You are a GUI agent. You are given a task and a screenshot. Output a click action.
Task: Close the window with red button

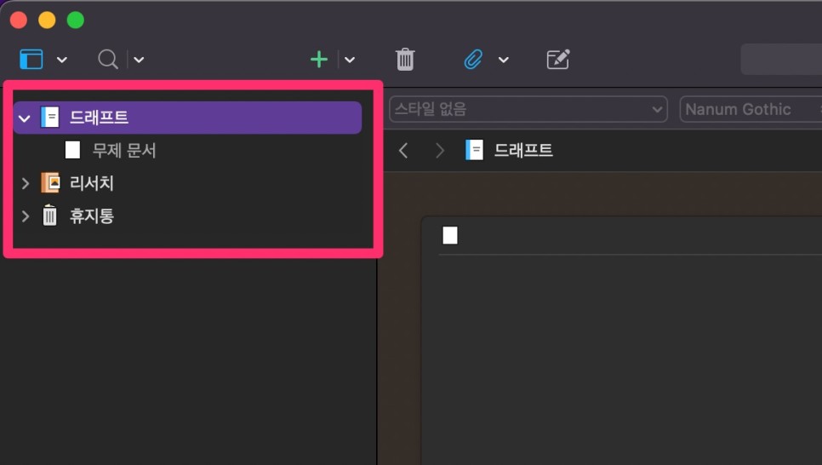[x=19, y=20]
